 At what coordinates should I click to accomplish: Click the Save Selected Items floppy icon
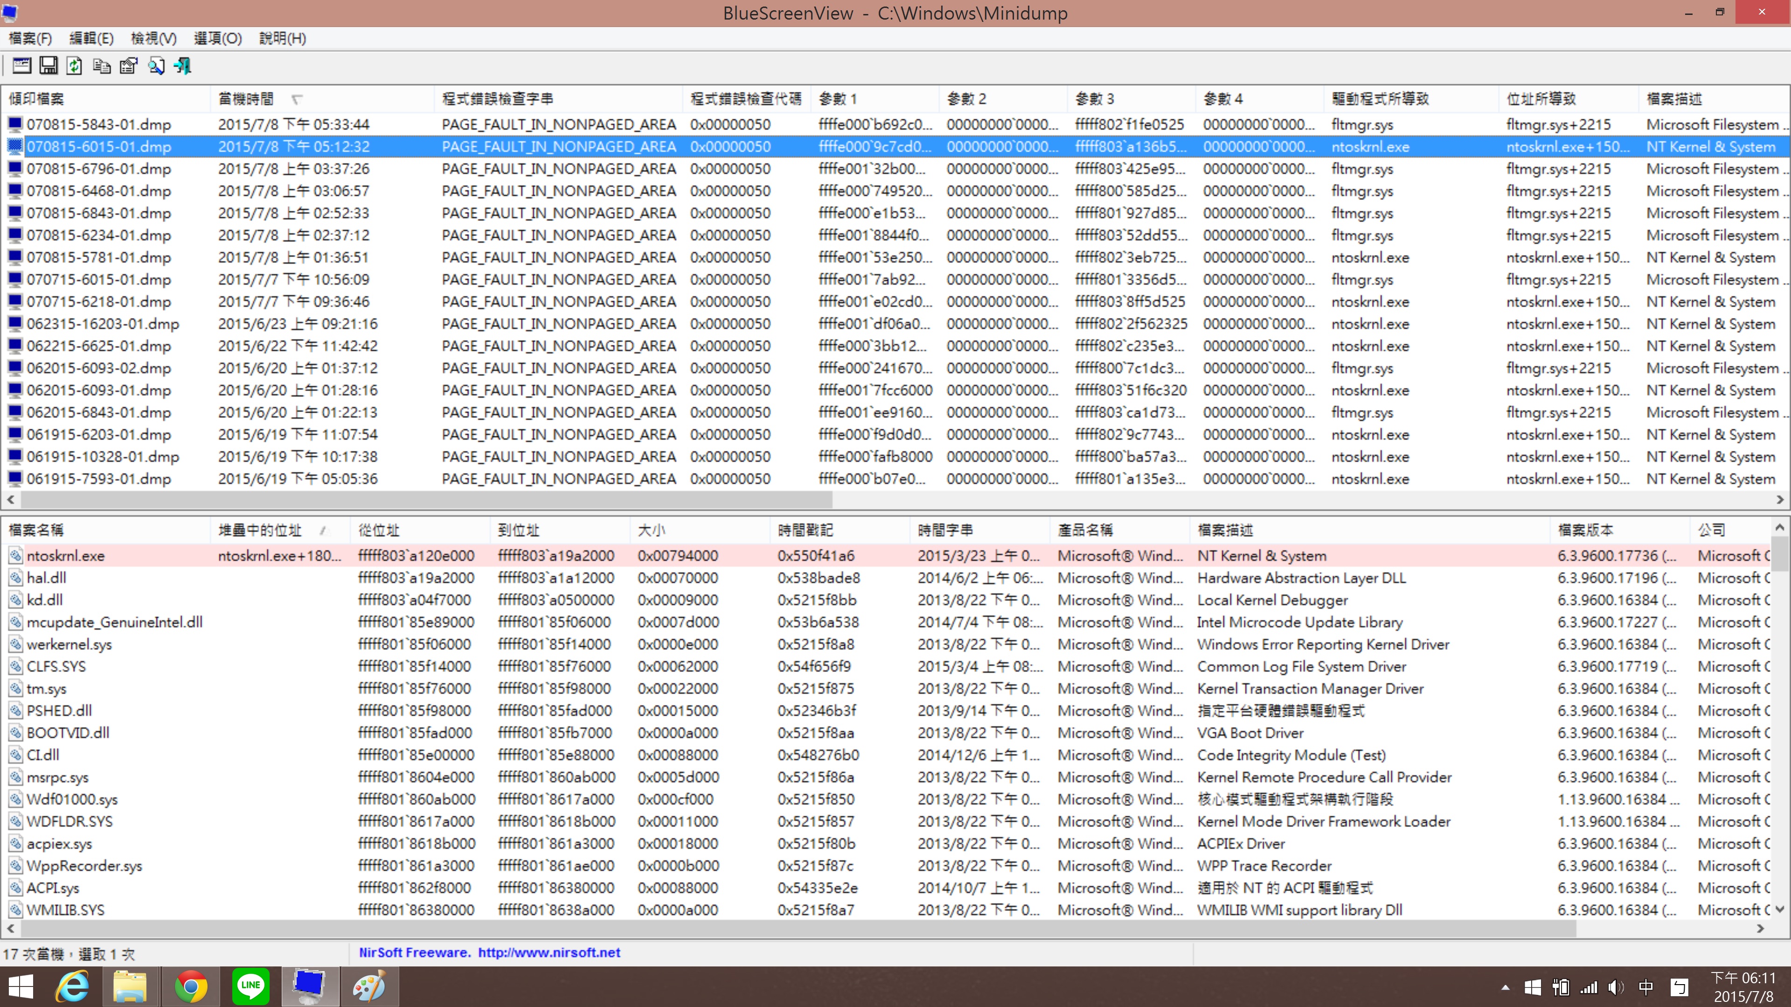point(48,66)
